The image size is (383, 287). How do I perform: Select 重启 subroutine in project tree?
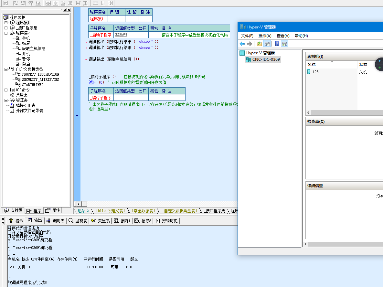click(26, 64)
